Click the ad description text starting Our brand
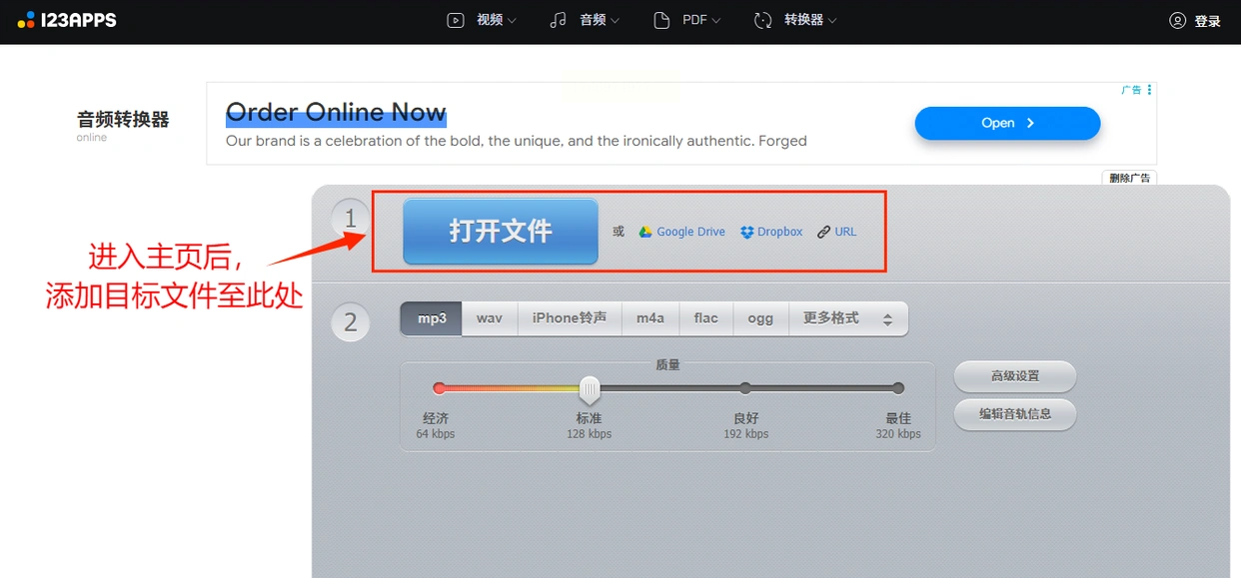The image size is (1241, 578). coord(517,141)
